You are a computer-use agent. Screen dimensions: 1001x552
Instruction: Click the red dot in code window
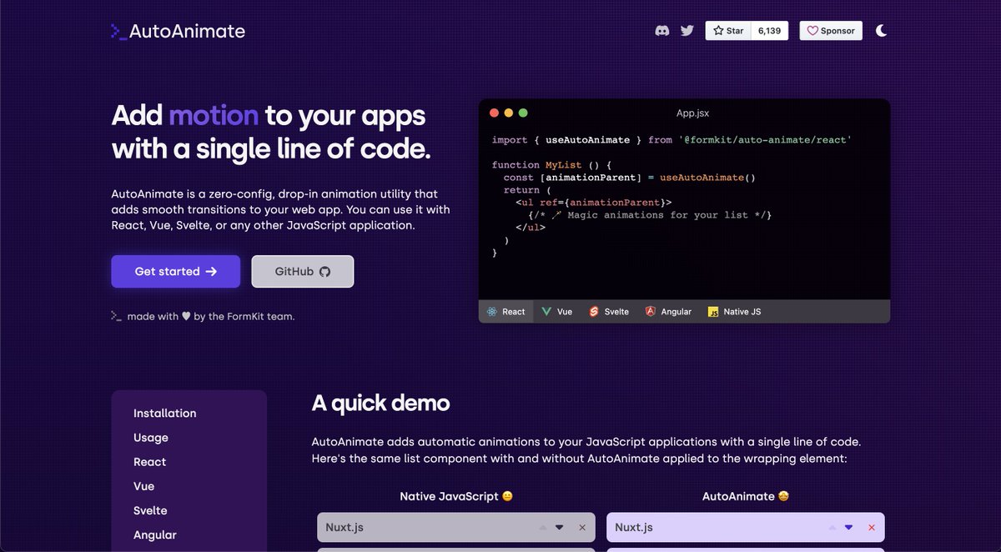494,113
